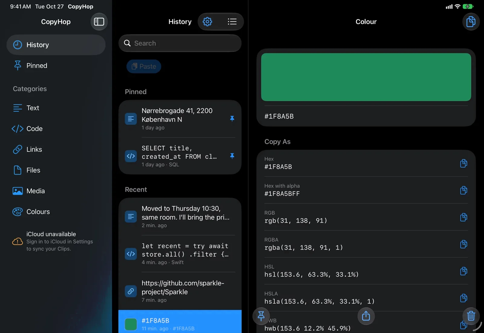Toggle the sidebar visibility button
The width and height of the screenshot is (484, 333).
(99, 22)
